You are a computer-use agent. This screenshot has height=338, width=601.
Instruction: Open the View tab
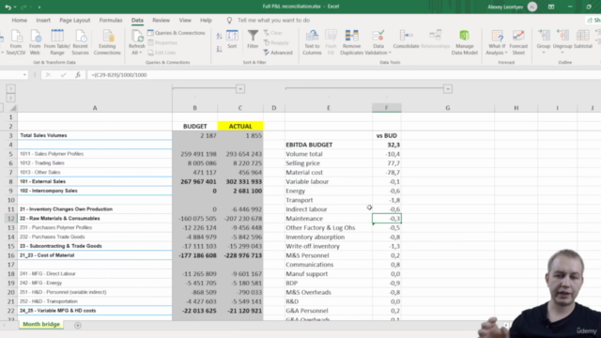(x=185, y=21)
